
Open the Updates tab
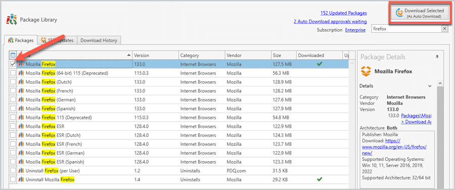tap(57, 40)
